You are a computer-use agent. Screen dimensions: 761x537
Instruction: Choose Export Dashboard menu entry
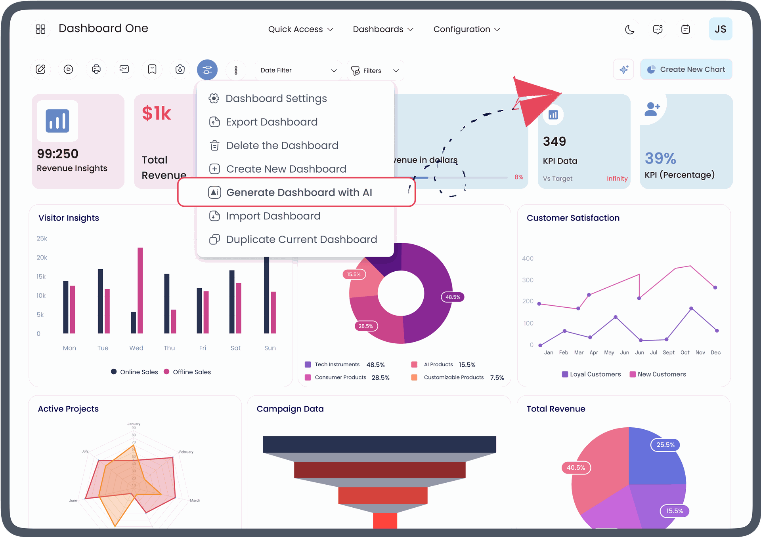click(x=272, y=122)
